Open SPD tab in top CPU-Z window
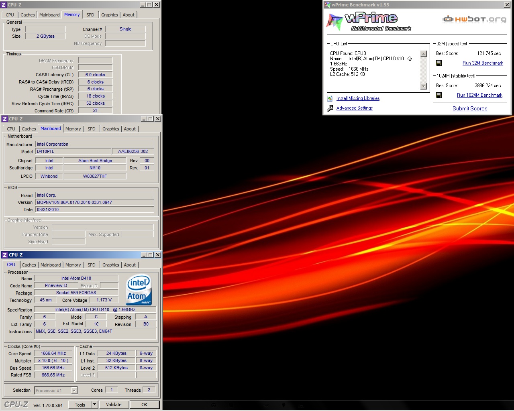 point(90,15)
